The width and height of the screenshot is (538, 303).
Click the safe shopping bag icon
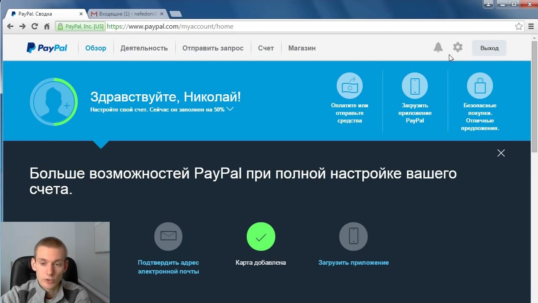tap(480, 86)
